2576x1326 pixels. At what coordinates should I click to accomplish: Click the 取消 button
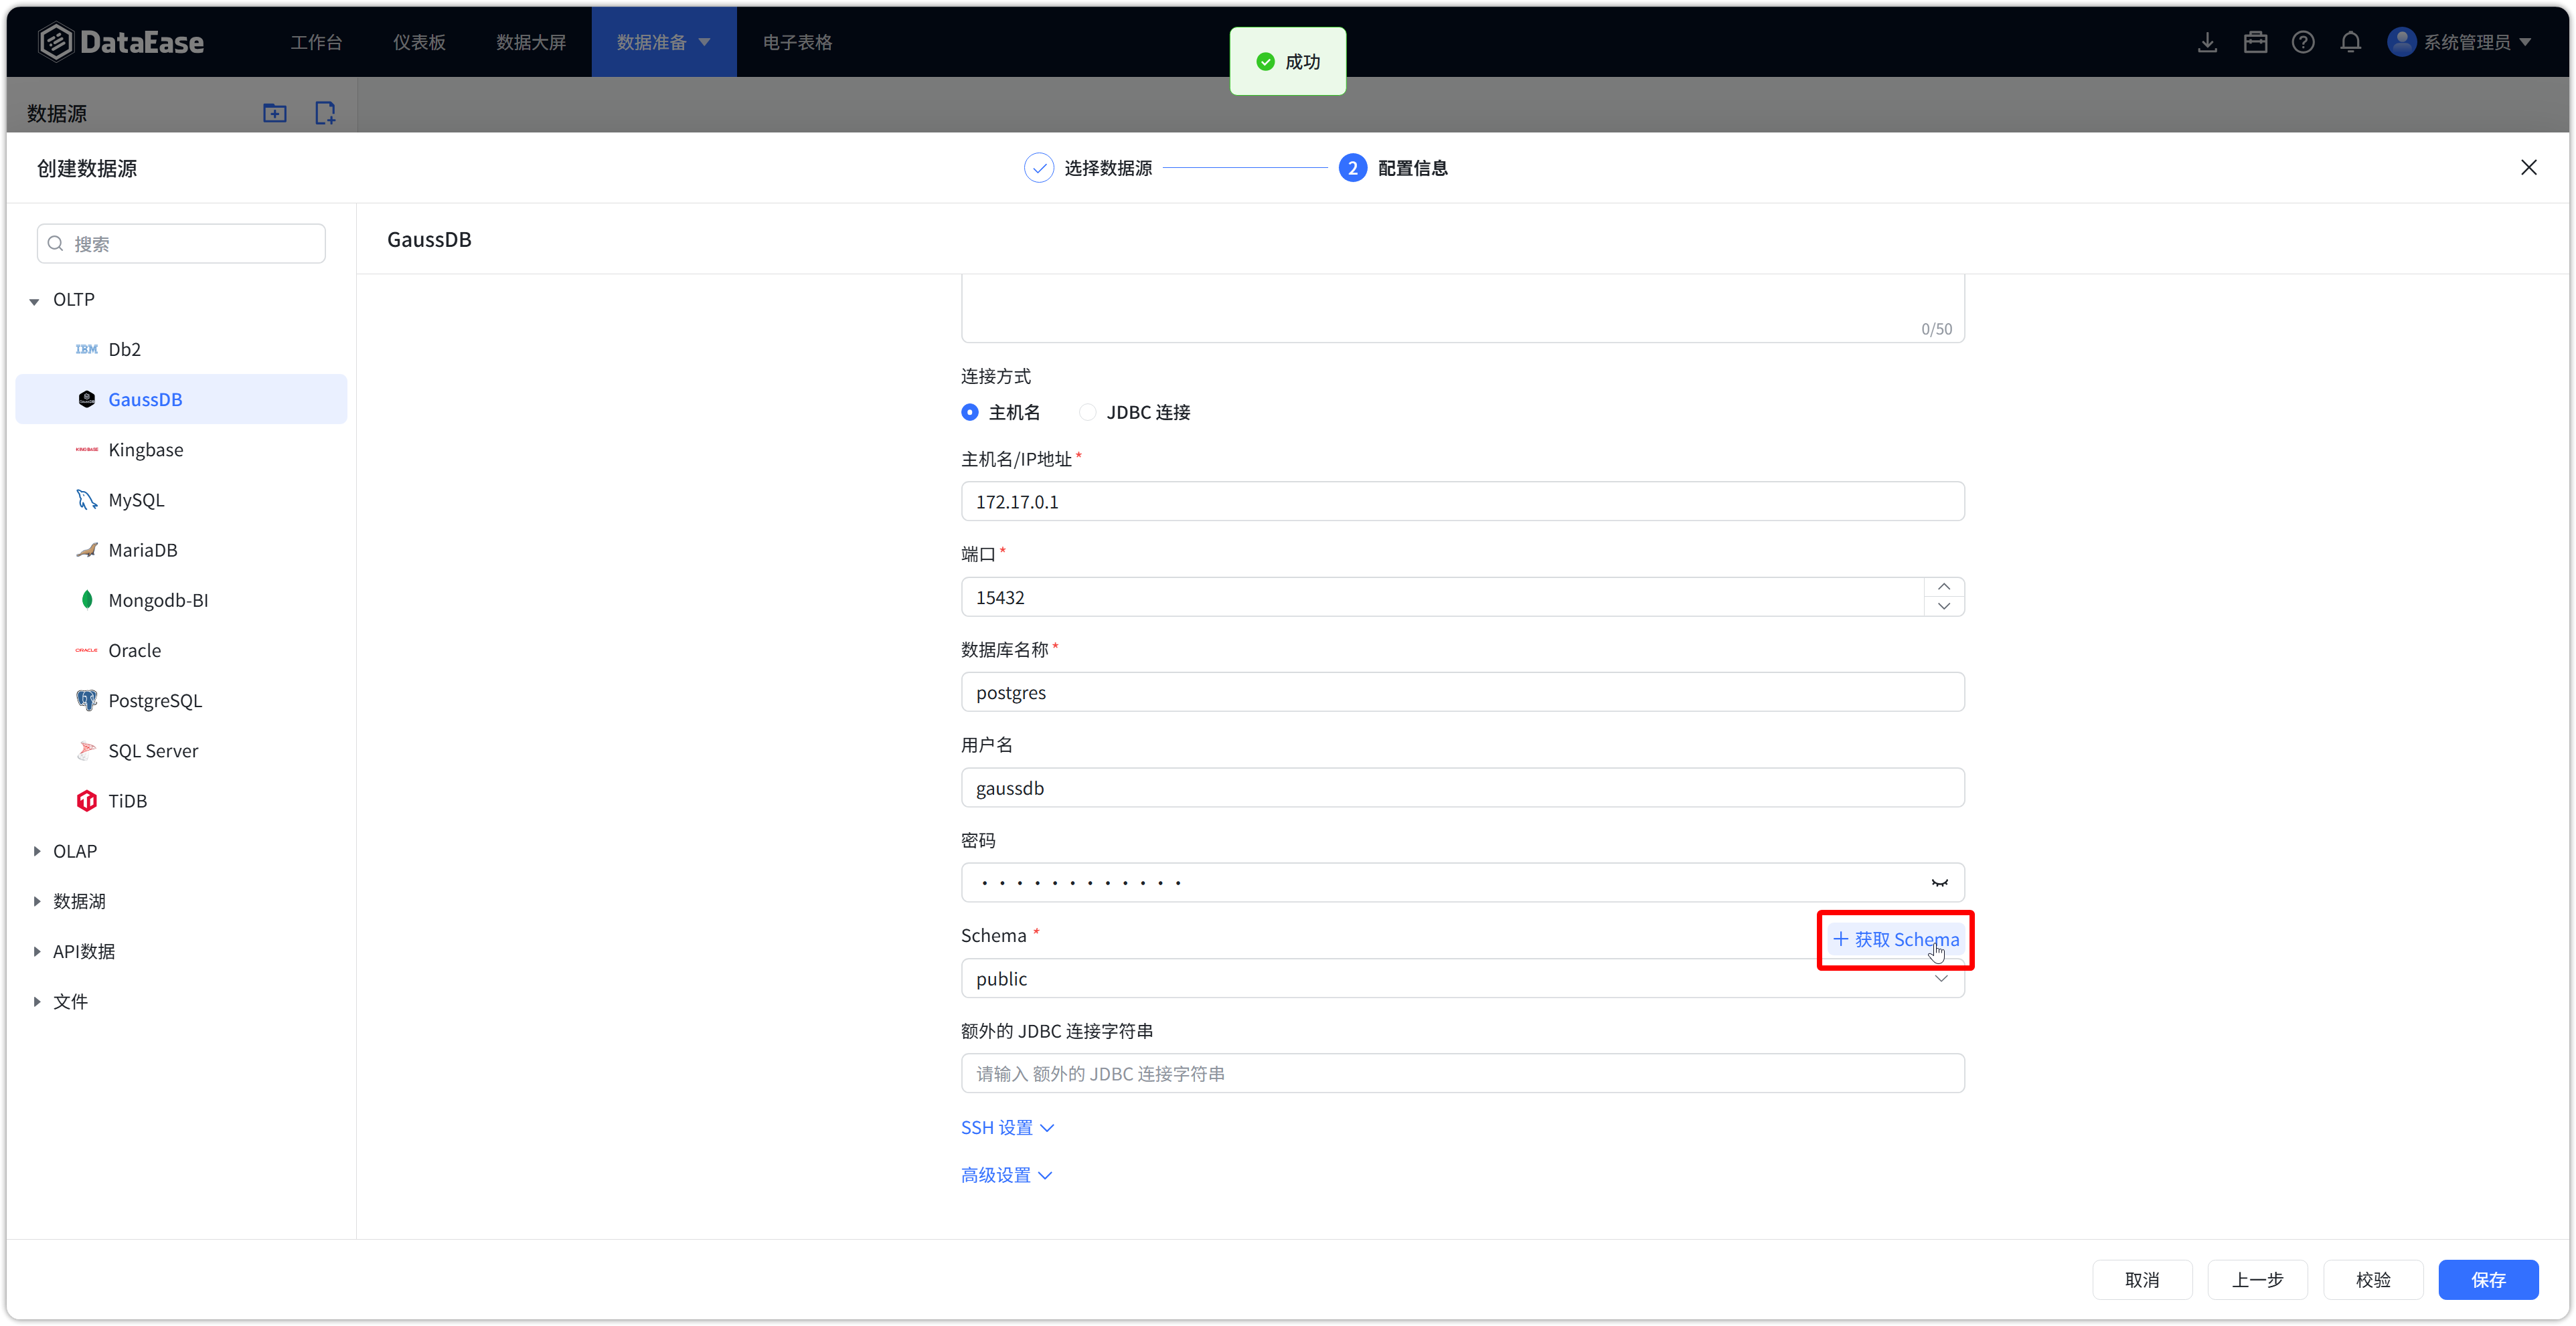pos(2142,1280)
